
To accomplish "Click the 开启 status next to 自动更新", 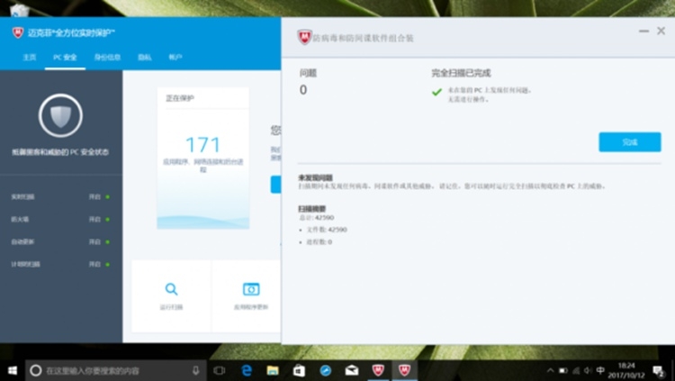I will click(94, 241).
